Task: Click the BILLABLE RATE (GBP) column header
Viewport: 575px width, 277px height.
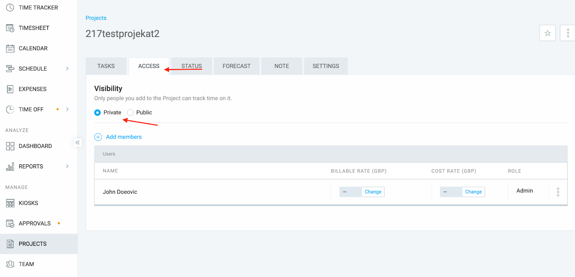Action: tap(359, 171)
